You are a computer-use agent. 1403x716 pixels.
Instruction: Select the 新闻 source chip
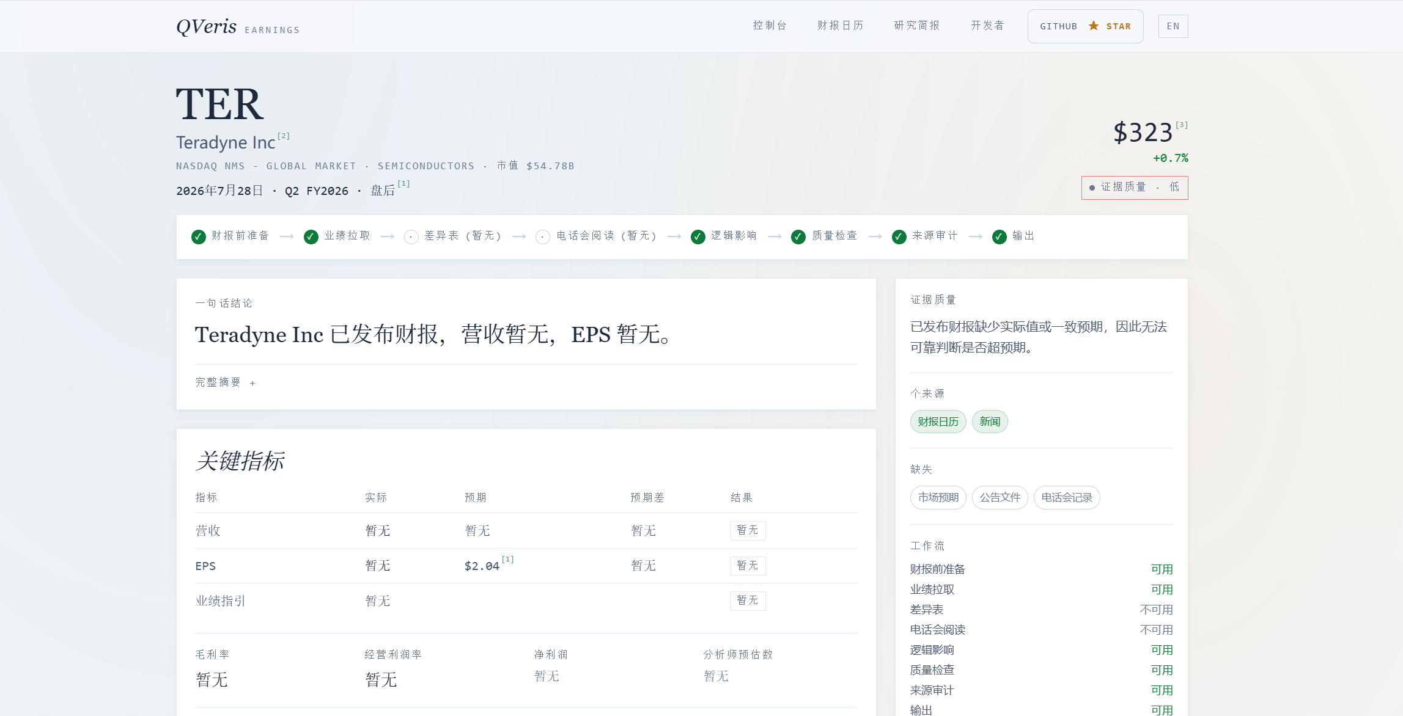tap(990, 422)
